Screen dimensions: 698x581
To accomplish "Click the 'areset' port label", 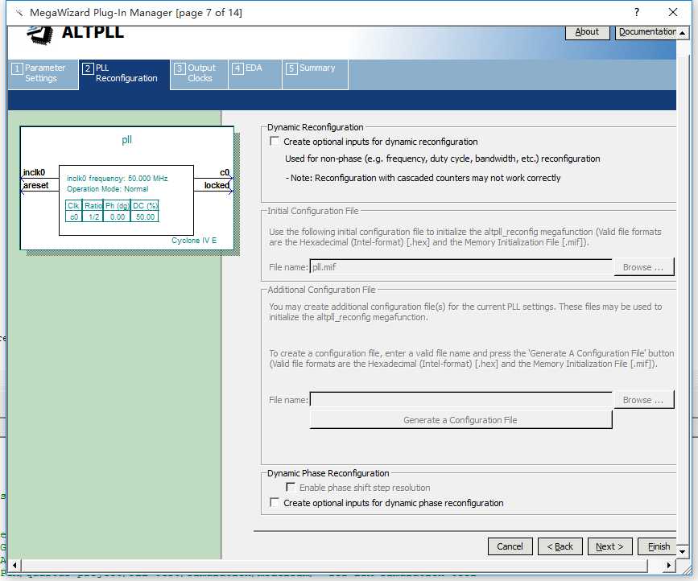I will tap(35, 185).
